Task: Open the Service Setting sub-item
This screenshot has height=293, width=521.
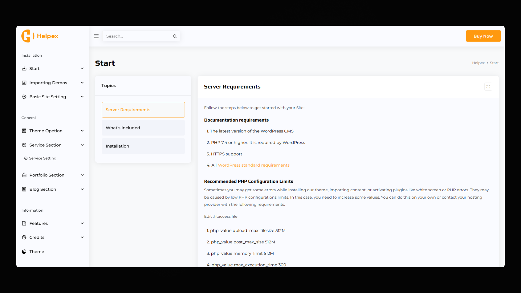Action: pos(43,158)
